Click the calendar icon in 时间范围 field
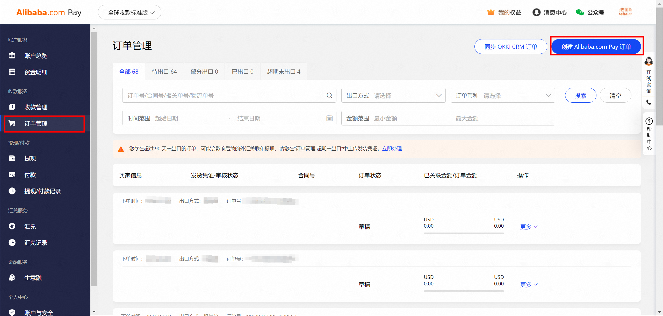This screenshot has width=663, height=316. pyautogui.click(x=329, y=118)
